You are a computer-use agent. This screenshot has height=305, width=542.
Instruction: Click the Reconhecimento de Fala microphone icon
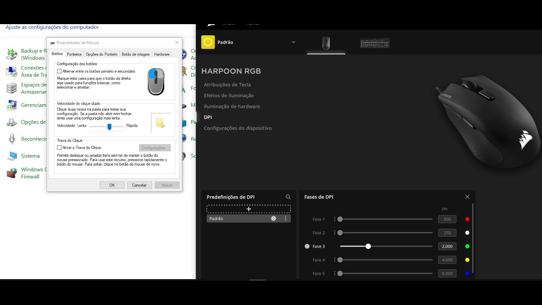point(12,139)
